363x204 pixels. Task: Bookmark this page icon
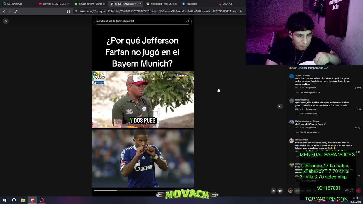69,11
